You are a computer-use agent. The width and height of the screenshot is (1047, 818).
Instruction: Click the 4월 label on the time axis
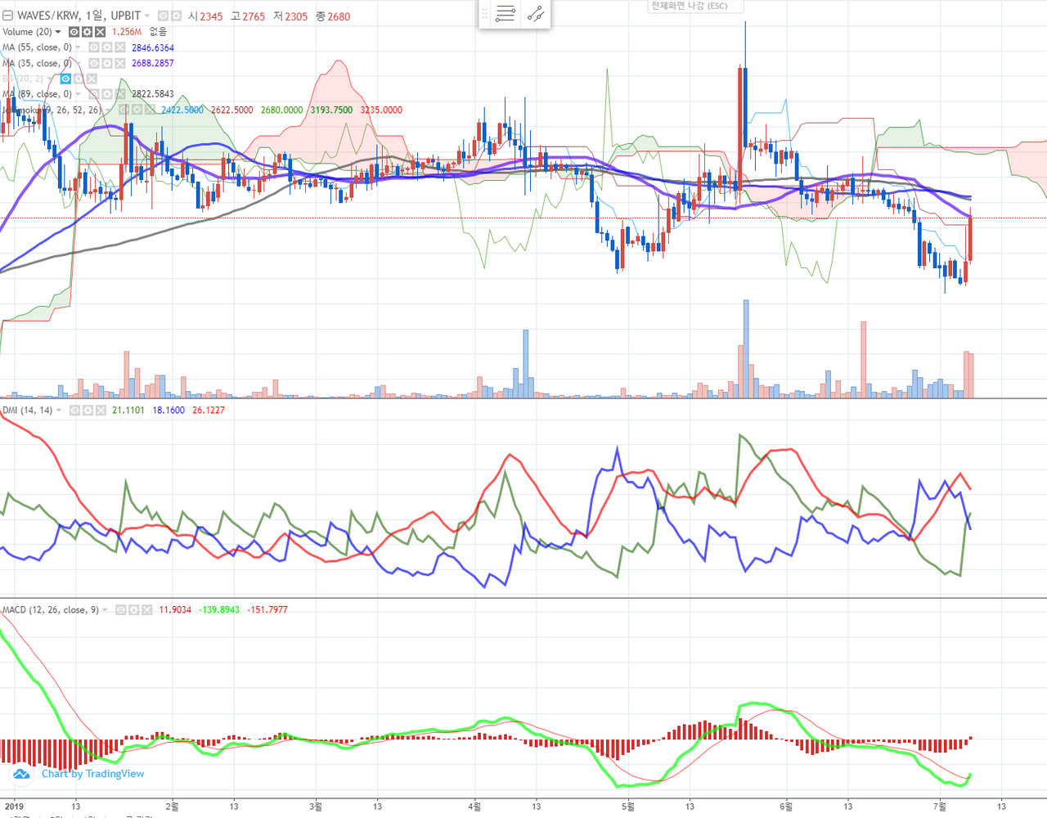475,807
